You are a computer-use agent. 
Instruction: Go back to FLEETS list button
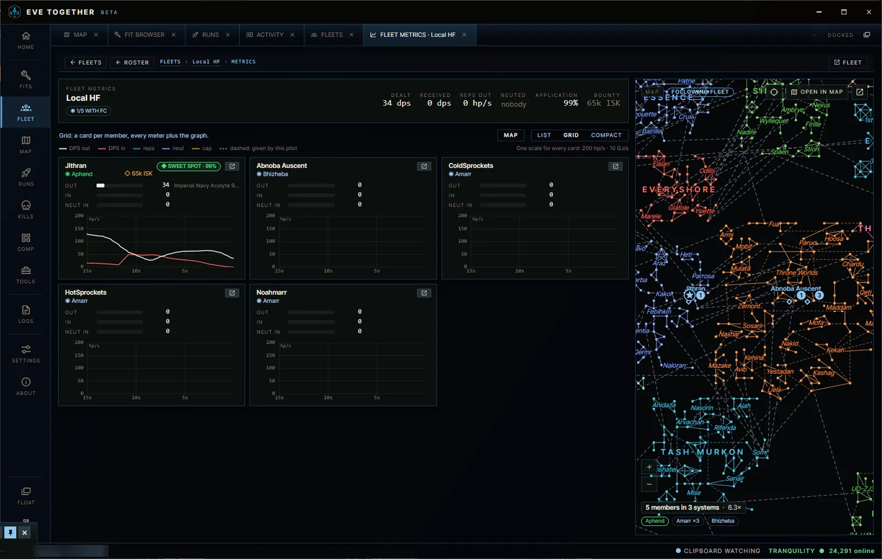tap(86, 62)
